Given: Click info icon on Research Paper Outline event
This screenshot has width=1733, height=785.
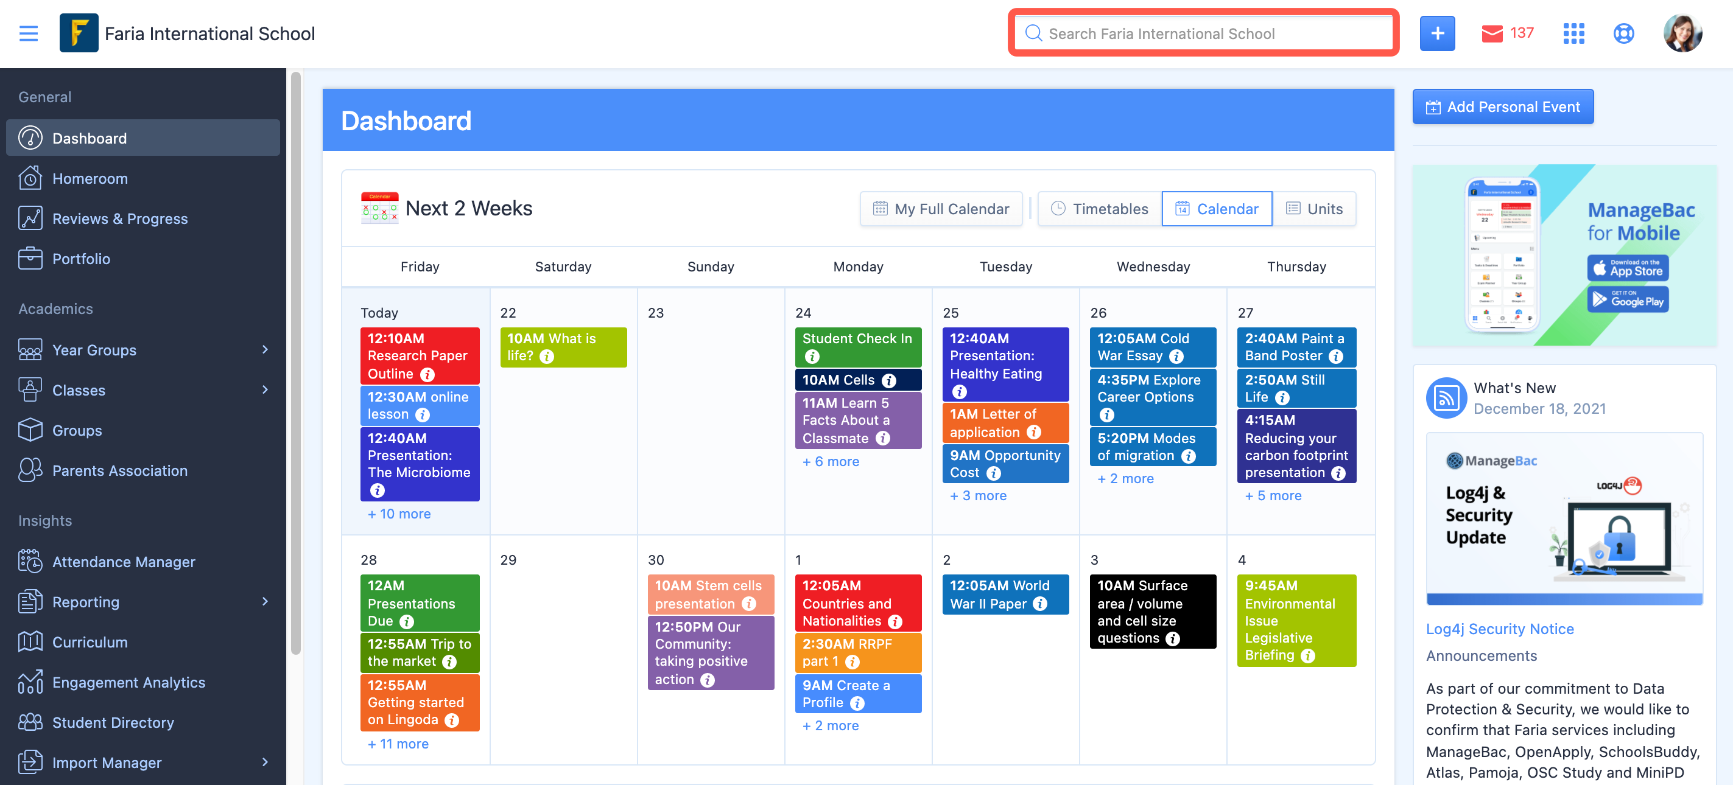Looking at the screenshot, I should (x=427, y=374).
